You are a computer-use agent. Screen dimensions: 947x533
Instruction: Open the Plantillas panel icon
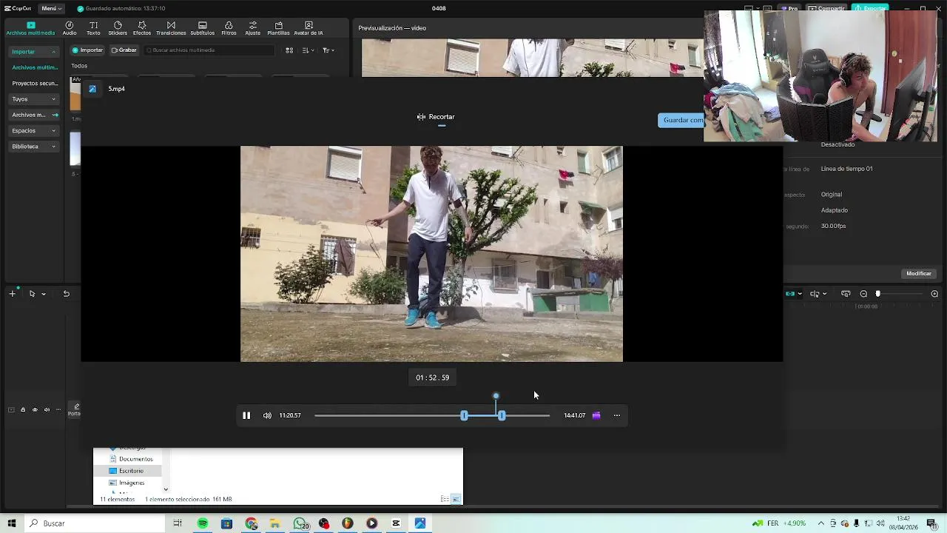pyautogui.click(x=278, y=29)
